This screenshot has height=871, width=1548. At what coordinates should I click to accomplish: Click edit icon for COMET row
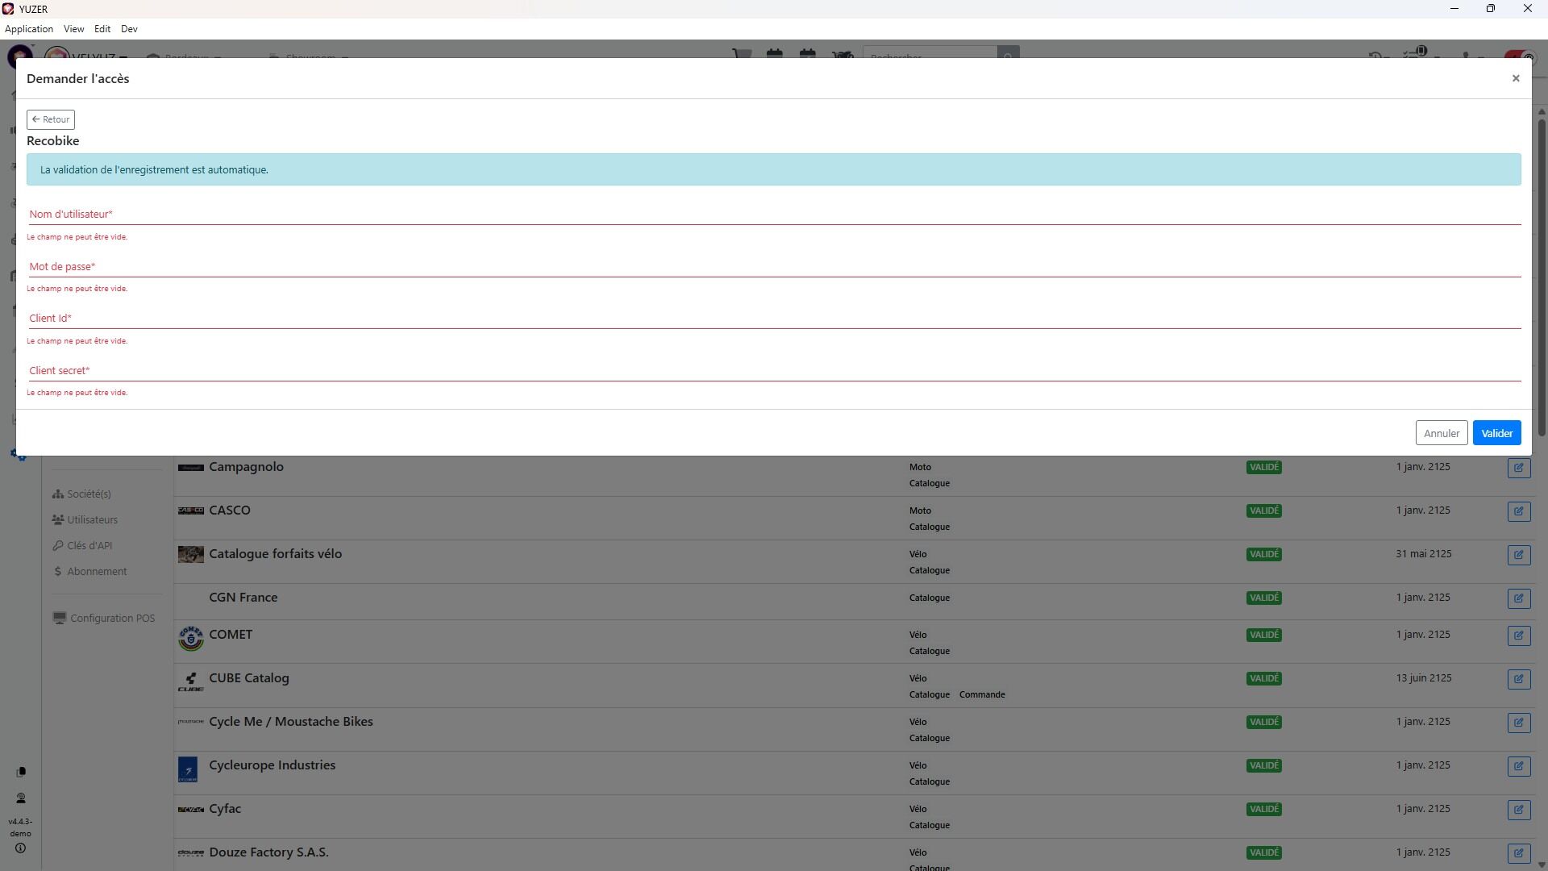coord(1518,636)
